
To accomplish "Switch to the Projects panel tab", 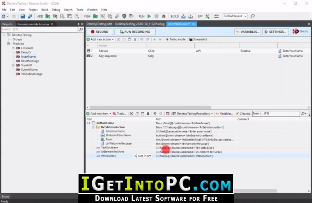I will click(x=7, y=24).
